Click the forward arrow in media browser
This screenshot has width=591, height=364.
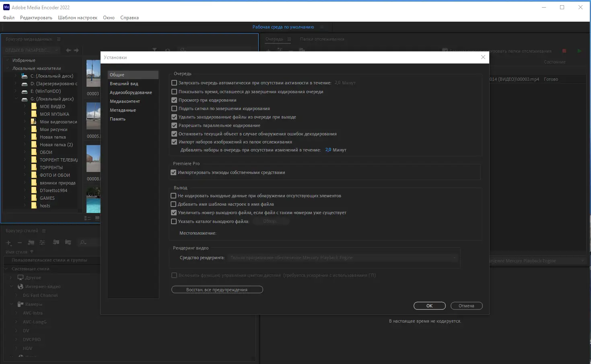pos(76,50)
